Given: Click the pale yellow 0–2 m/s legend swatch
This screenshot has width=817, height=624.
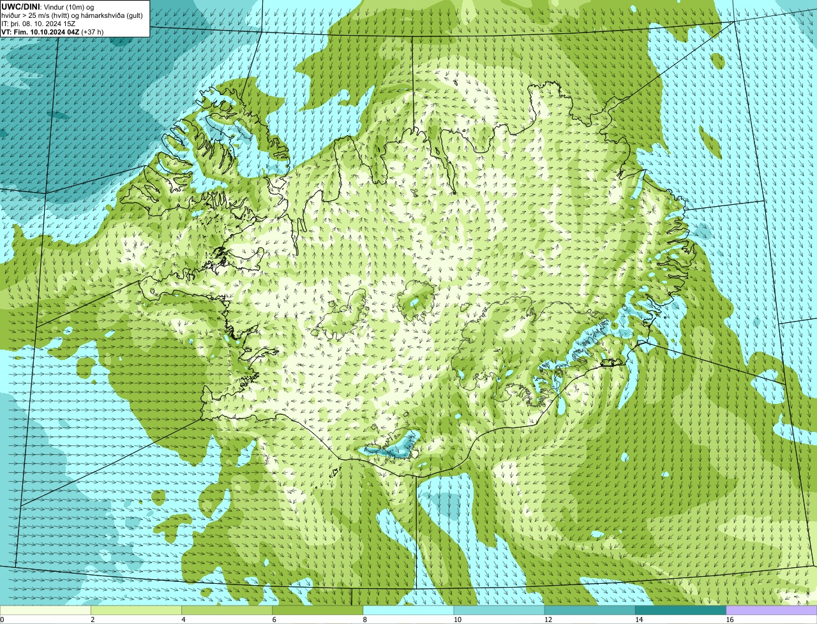Looking at the screenshot, I should click(45, 611).
